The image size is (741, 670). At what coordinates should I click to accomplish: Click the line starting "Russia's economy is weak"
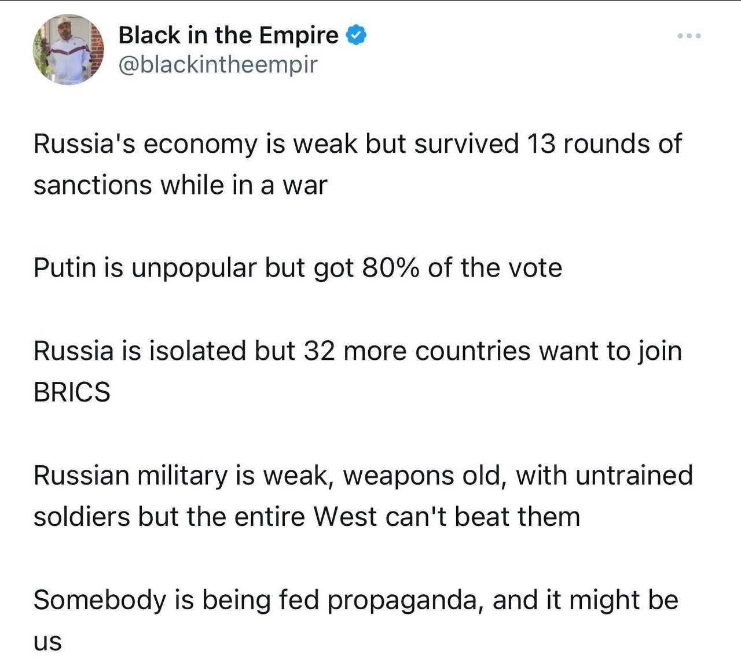pos(357,144)
